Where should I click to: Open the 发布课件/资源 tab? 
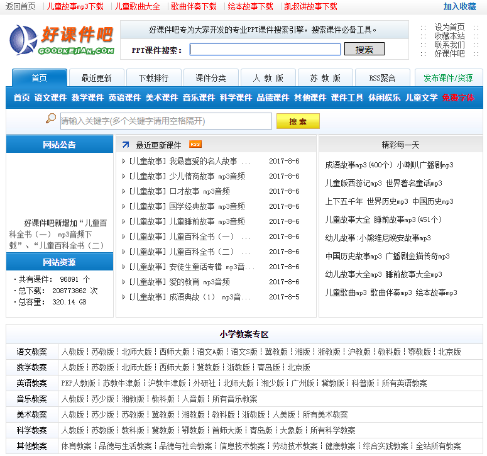point(448,78)
